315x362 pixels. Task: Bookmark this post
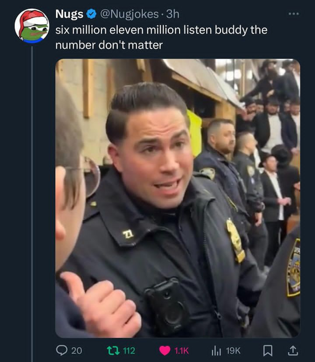point(267,350)
